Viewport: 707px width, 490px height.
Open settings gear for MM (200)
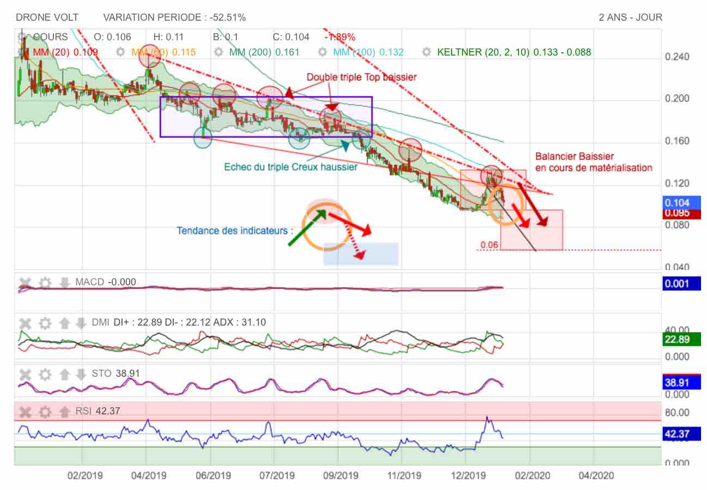pos(218,52)
